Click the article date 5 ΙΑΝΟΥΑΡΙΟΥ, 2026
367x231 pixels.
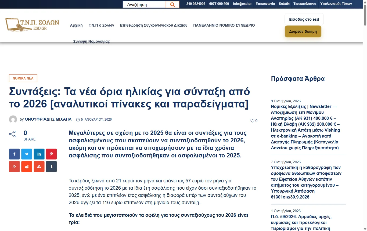pos(96,120)
